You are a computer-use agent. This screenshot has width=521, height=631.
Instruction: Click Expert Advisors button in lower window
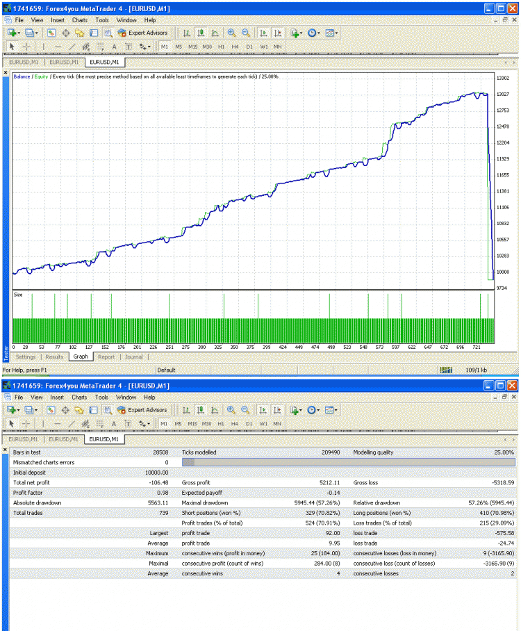[142, 410]
